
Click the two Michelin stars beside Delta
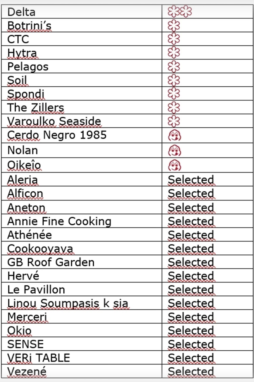[x=180, y=12]
